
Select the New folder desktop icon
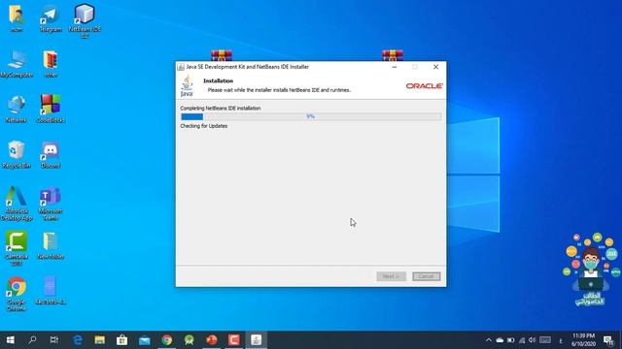point(51,245)
